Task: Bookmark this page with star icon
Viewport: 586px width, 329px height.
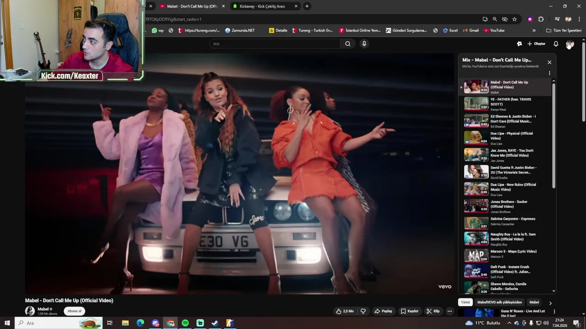Action: pos(515,19)
